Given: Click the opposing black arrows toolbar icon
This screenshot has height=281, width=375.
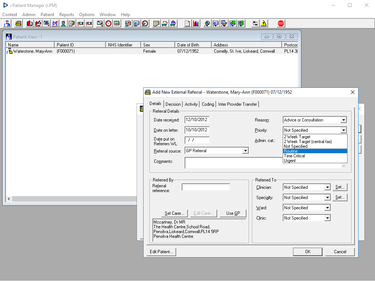Looking at the screenshot, I should 255,23.
